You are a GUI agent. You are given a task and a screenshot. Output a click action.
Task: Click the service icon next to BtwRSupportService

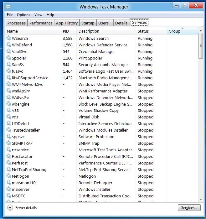(x=9, y=77)
